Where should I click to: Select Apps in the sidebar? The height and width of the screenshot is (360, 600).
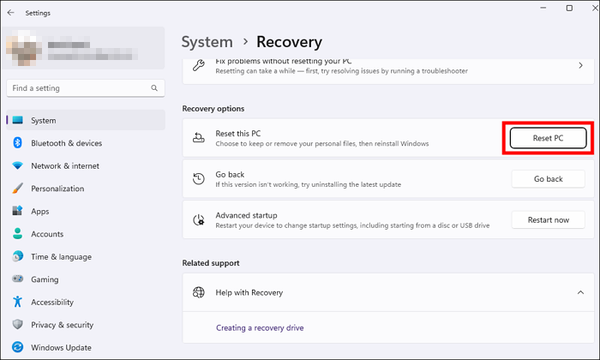click(86, 211)
